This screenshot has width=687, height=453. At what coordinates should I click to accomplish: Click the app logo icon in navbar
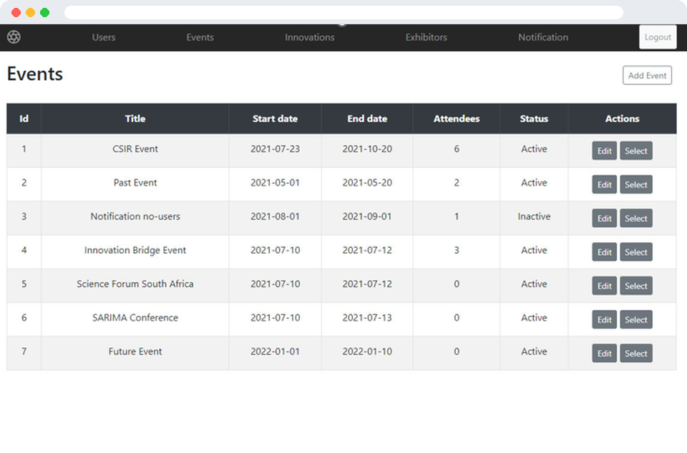(14, 37)
